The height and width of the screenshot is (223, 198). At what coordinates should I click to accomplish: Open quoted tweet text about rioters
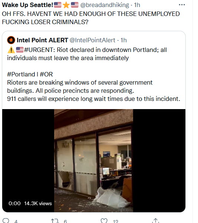(x=94, y=91)
